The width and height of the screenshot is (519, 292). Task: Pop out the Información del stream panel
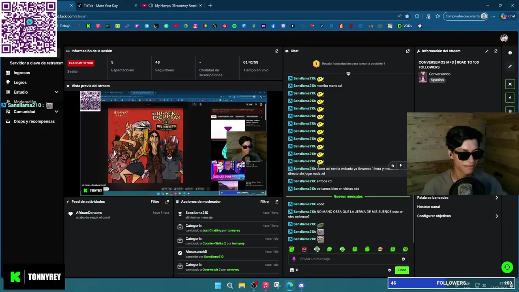pyautogui.click(x=495, y=51)
